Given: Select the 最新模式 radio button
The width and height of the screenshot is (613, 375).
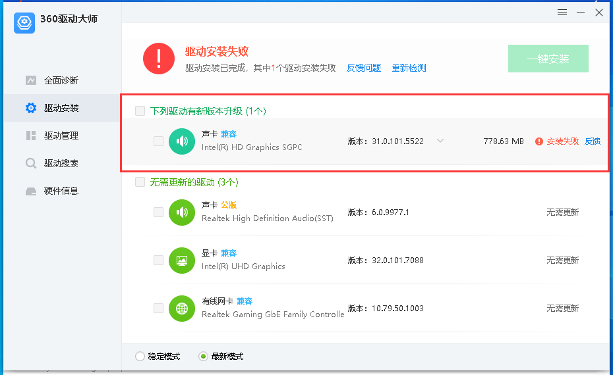Looking at the screenshot, I should pos(203,357).
